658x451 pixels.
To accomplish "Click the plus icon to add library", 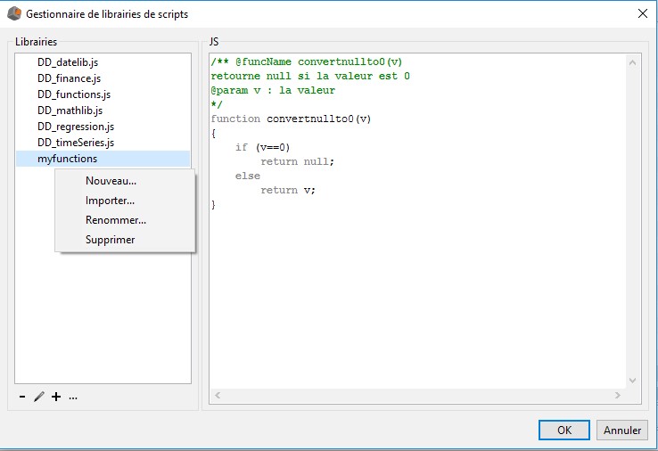I will click(56, 397).
